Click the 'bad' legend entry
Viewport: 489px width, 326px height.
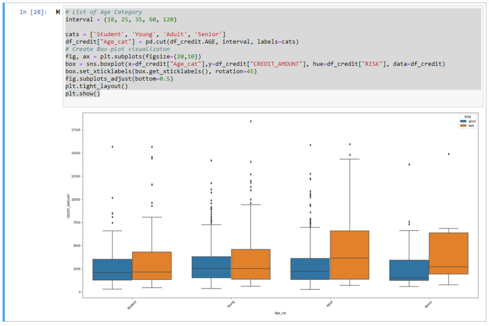point(471,126)
